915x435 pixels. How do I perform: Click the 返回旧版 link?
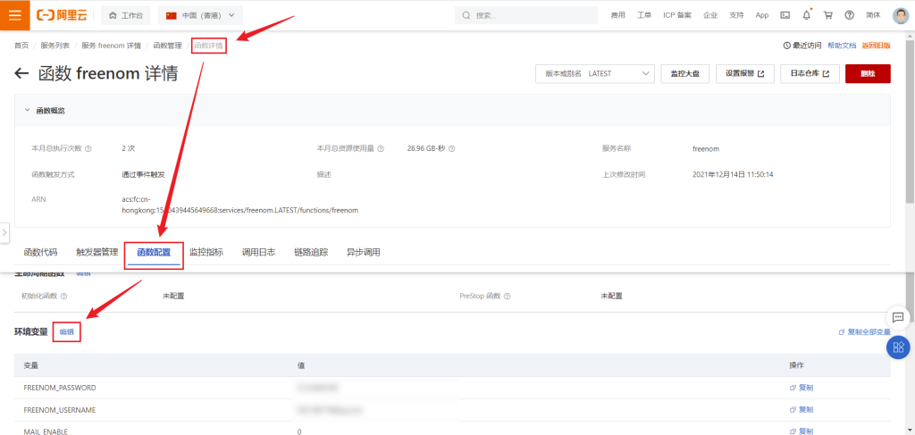[x=876, y=46]
